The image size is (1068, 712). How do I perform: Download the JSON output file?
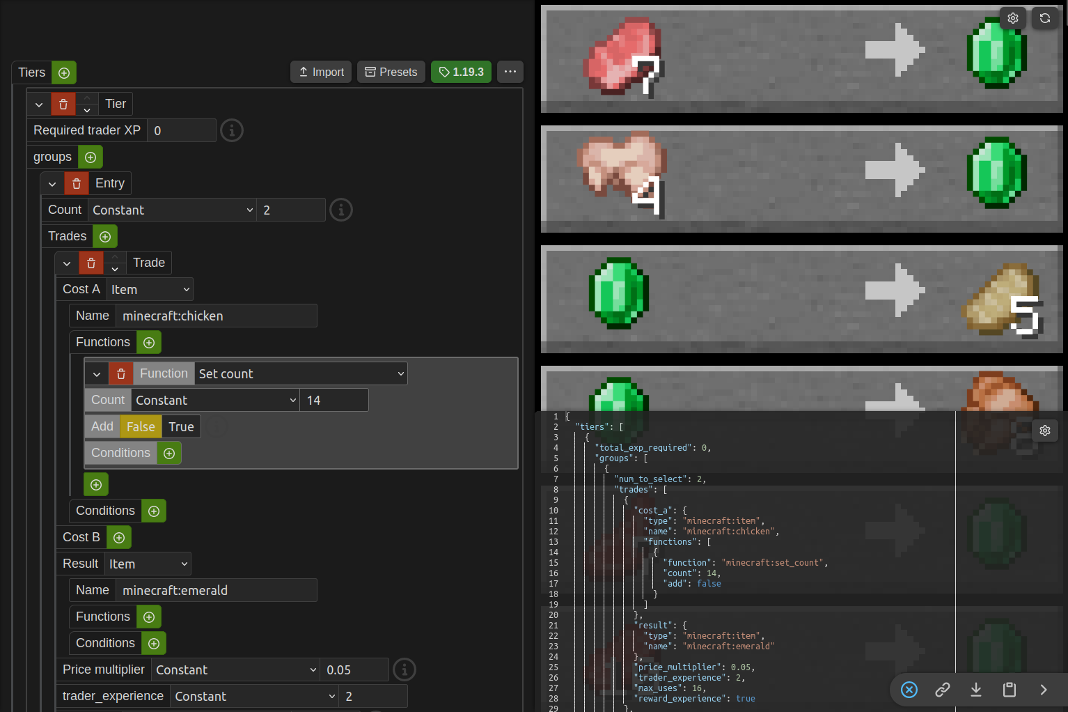point(976,690)
